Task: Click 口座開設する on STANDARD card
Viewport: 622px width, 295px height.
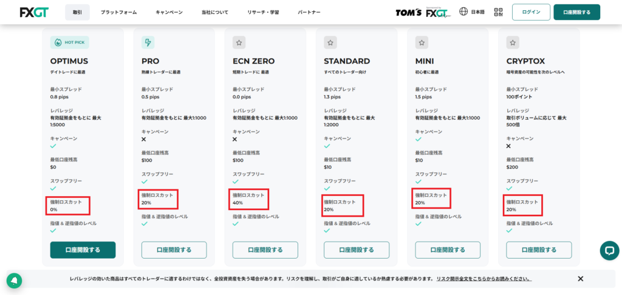Action: coord(357,250)
